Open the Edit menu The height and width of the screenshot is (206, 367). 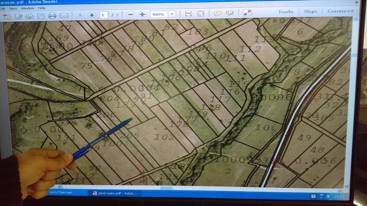tap(3, 9)
